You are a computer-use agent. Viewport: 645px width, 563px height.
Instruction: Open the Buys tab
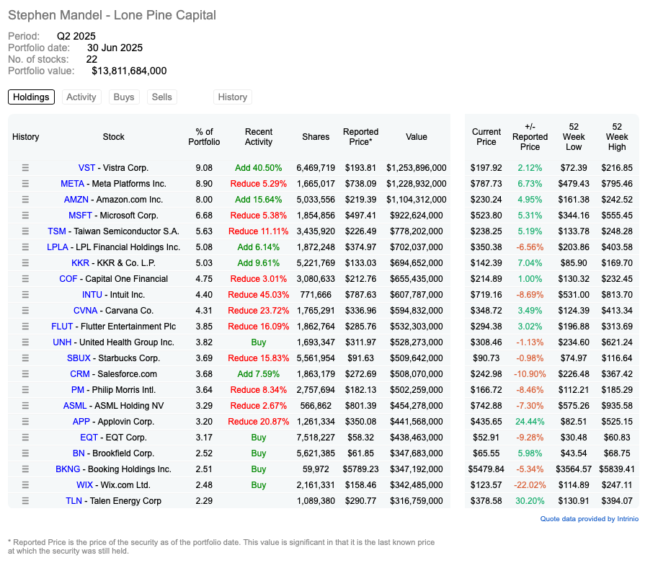pos(124,97)
